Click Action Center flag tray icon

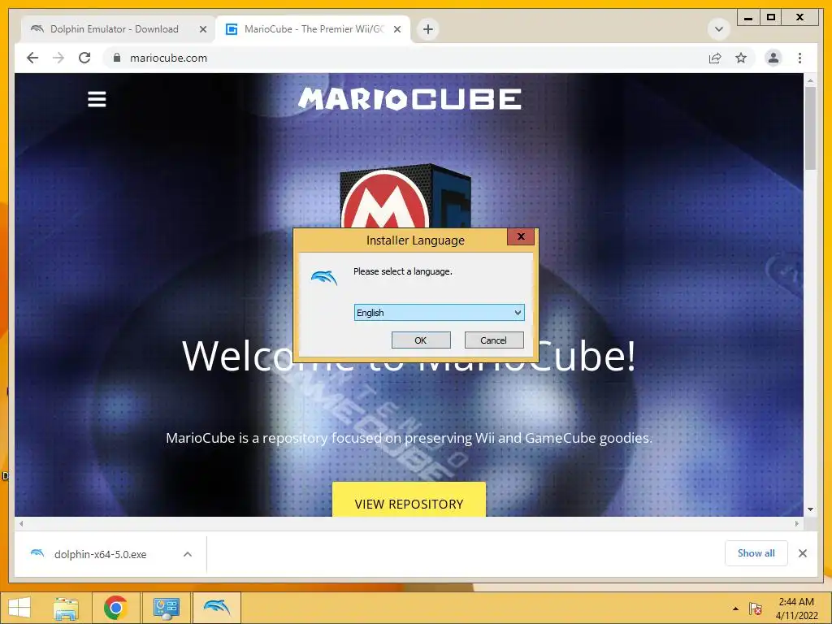[x=755, y=609]
